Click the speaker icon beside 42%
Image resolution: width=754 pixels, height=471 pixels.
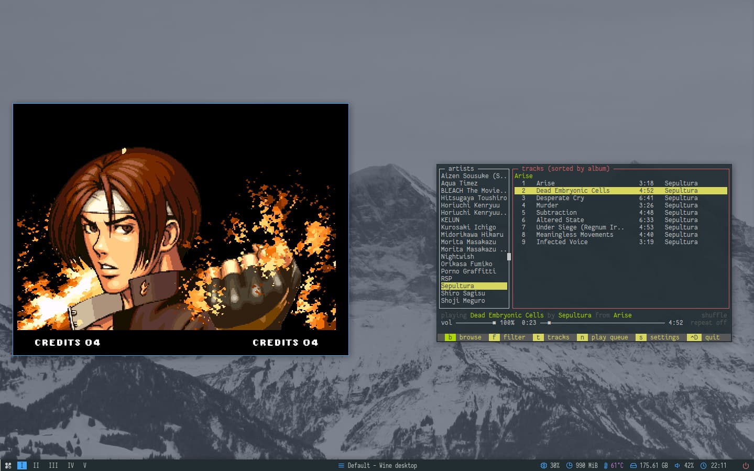click(677, 465)
